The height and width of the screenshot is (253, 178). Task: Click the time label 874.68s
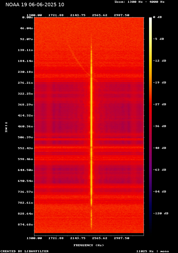(25, 225)
